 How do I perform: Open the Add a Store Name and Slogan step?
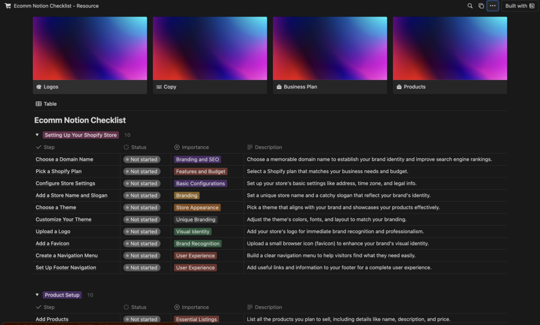71,195
